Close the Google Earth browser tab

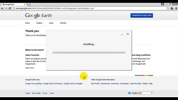click(x=25, y=4)
